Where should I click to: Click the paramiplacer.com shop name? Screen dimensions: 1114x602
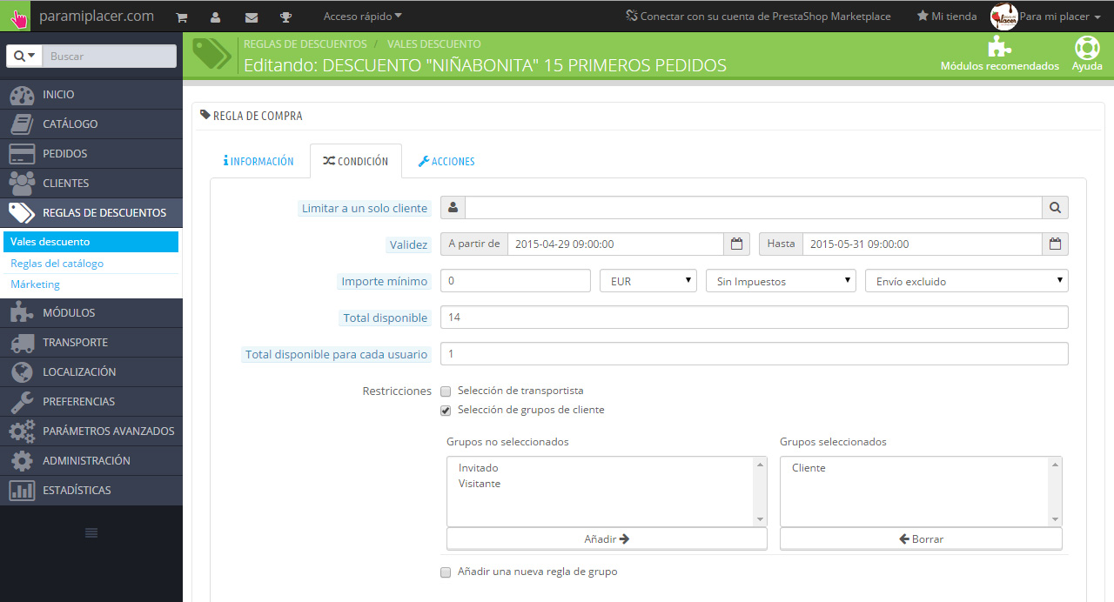(97, 16)
